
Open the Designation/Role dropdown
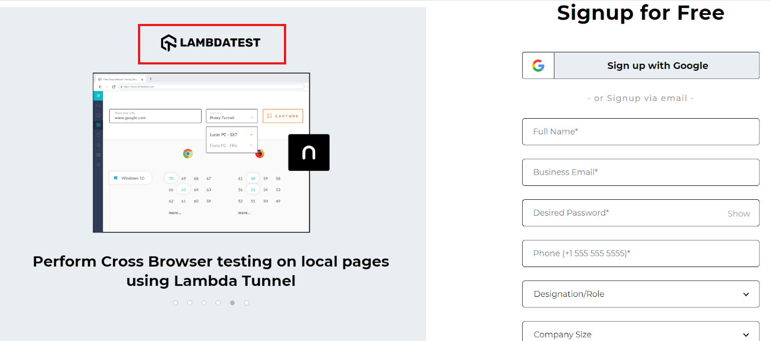click(x=640, y=294)
